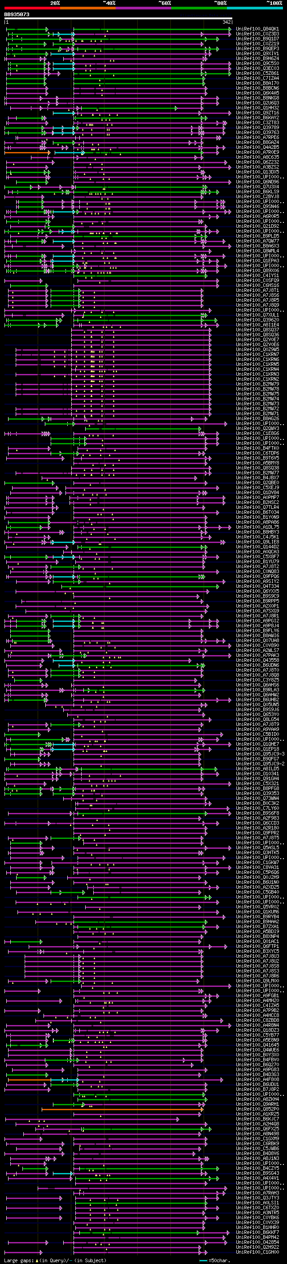Click the white query length bar

(x=118, y=18)
